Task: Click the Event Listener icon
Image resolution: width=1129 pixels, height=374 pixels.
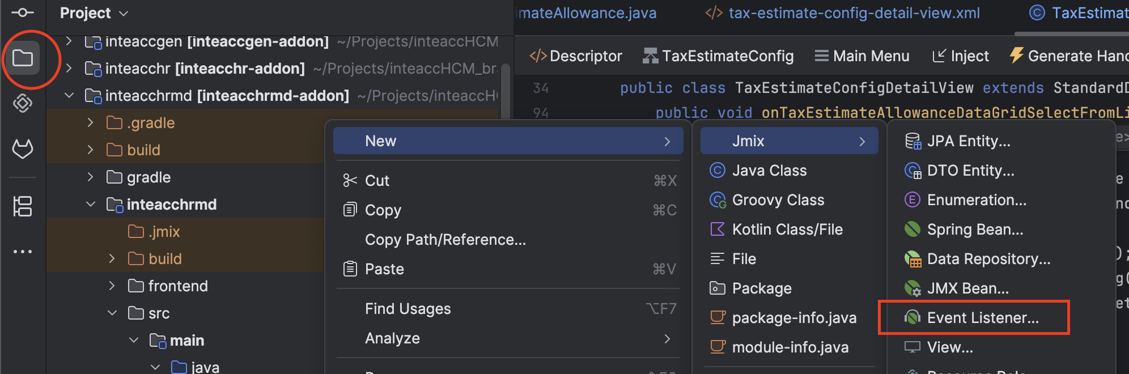Action: pyautogui.click(x=912, y=317)
